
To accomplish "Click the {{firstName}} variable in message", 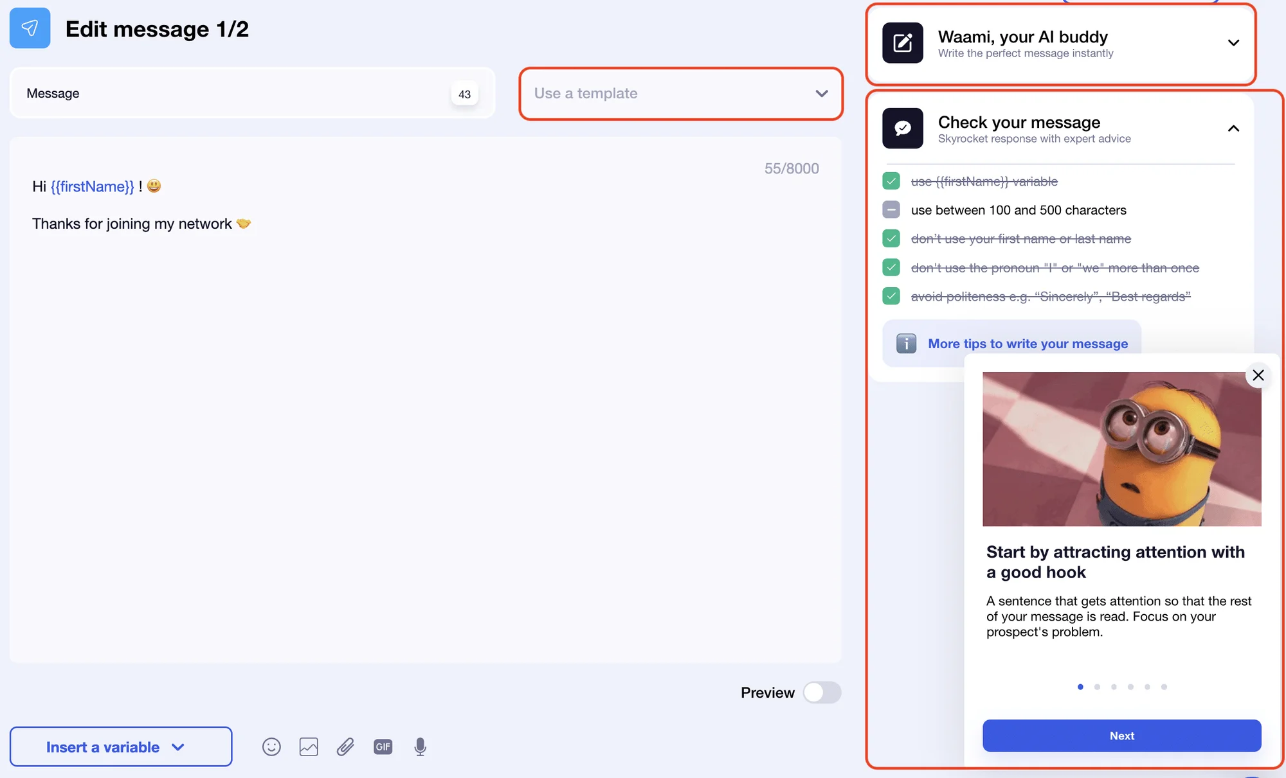I will pyautogui.click(x=93, y=186).
